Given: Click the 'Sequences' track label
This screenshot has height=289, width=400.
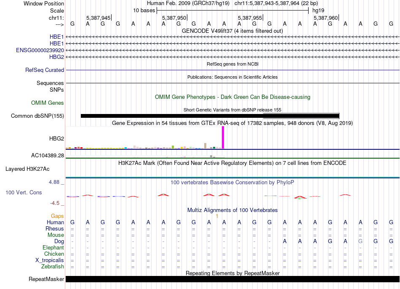Looking at the screenshot, I should click(x=50, y=83).
